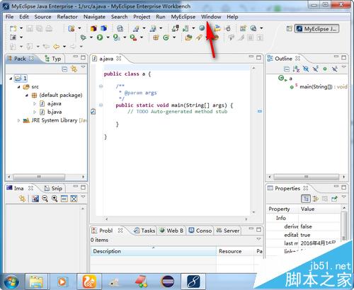Click the Description column header
The width and height of the screenshot is (354, 290).
pos(153,251)
